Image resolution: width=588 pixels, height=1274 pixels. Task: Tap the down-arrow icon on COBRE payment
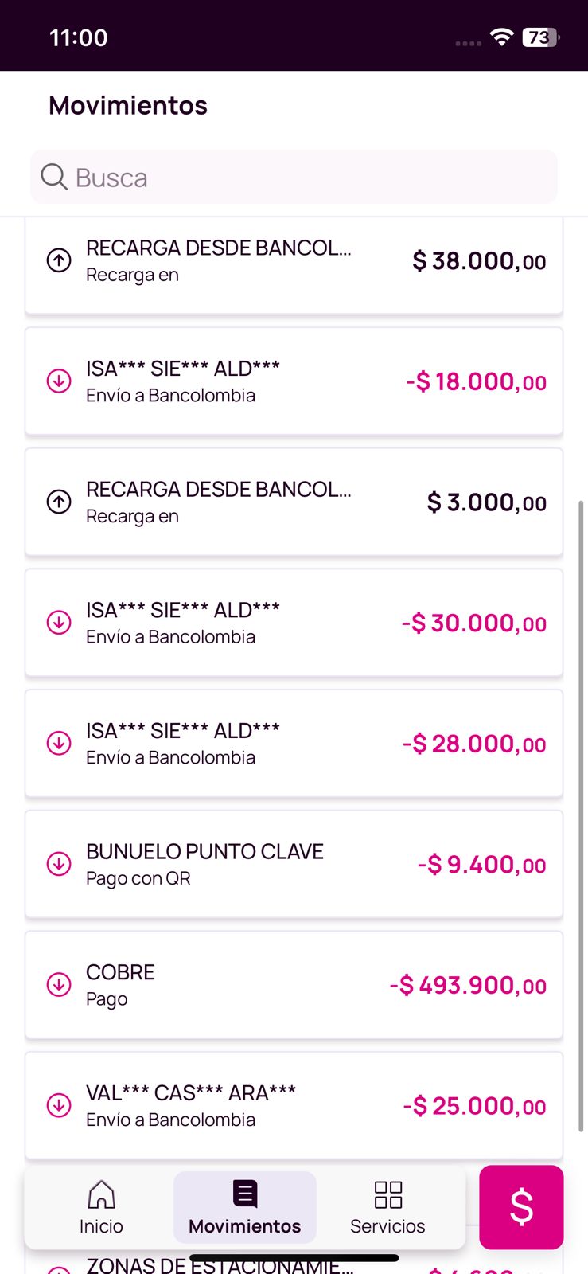59,985
